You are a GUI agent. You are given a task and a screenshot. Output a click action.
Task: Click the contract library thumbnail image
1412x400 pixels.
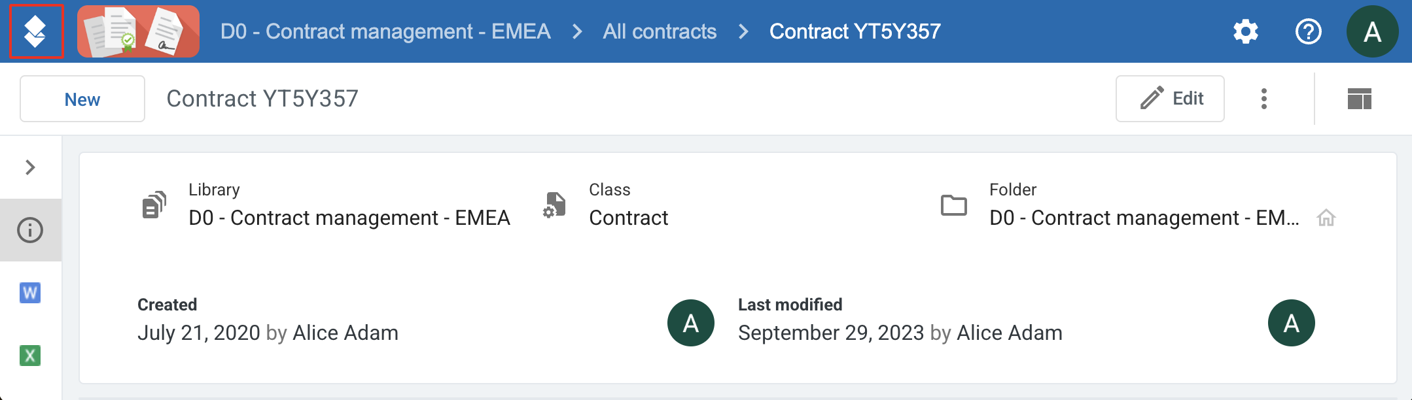click(x=138, y=31)
